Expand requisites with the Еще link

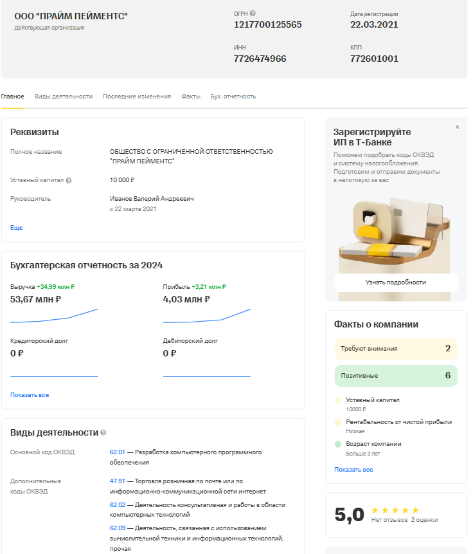(16, 228)
